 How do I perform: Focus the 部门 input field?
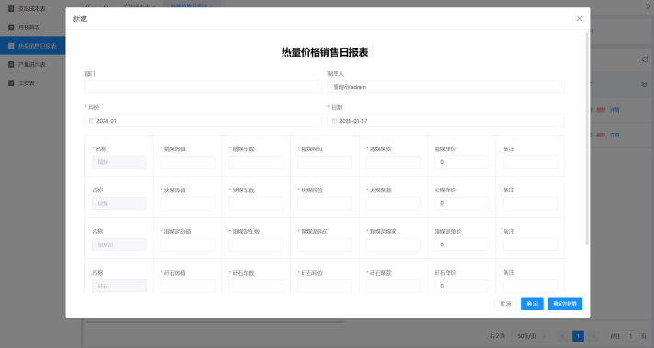203,87
